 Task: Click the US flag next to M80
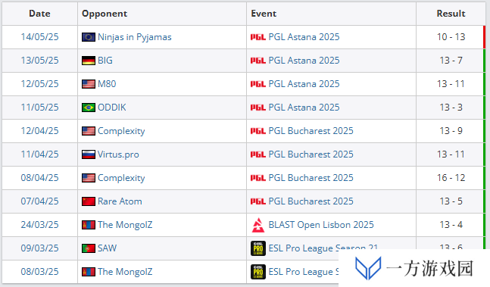[x=89, y=84]
